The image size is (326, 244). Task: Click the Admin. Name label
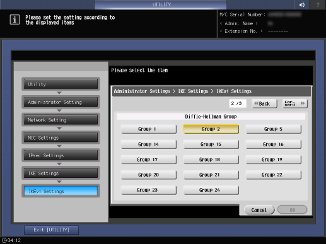click(x=239, y=23)
